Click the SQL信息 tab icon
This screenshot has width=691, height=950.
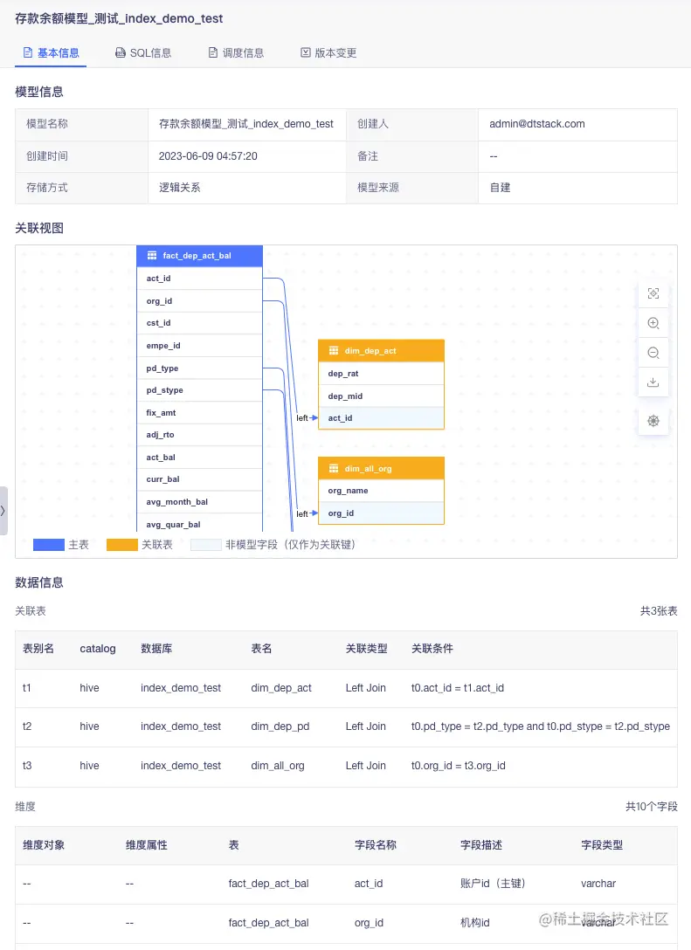[121, 52]
